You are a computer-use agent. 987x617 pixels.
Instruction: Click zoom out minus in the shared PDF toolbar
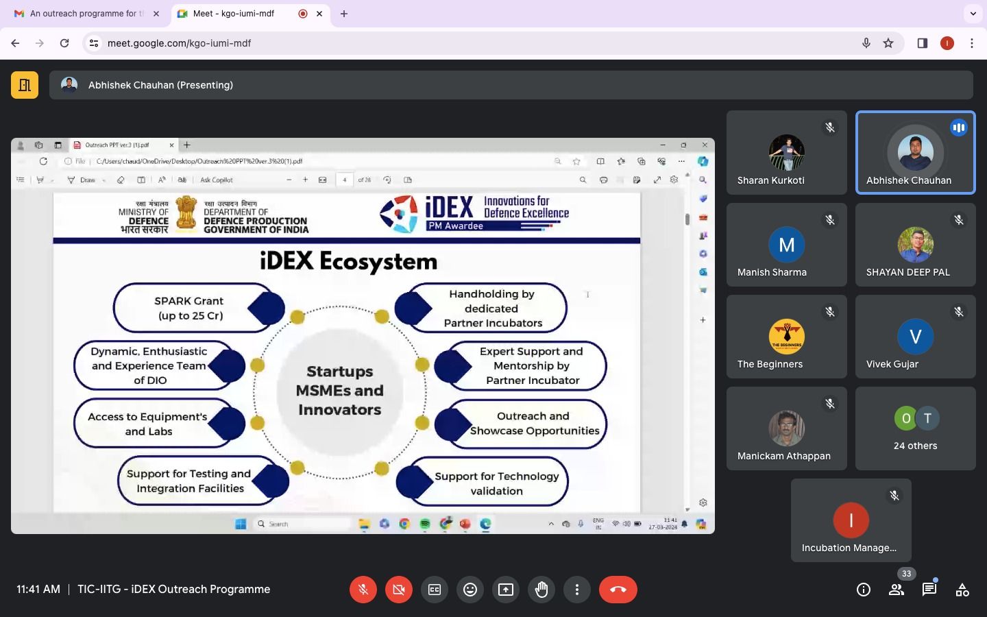pos(289,180)
